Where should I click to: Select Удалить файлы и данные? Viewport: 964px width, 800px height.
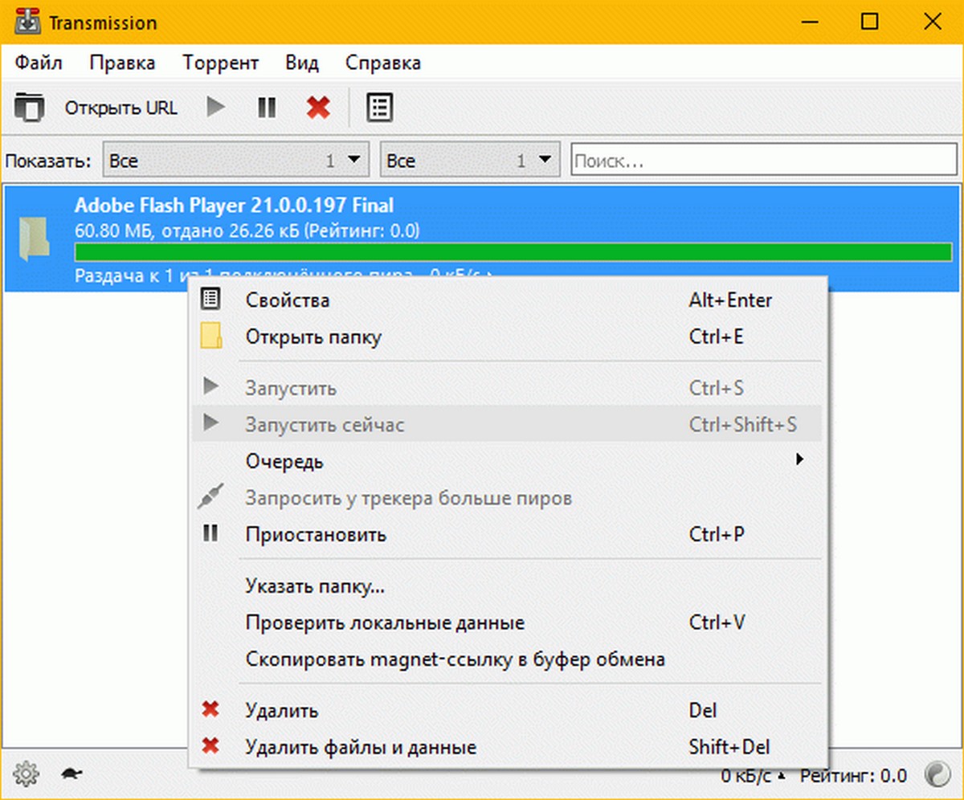pyautogui.click(x=507, y=748)
